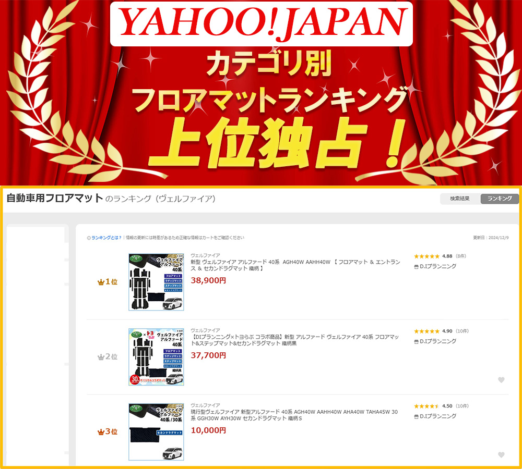Viewport: 522px width, 469px height.
Task: Open the 現行型ヴェルファイア セカンドラグマット title link
Action: click(x=294, y=415)
